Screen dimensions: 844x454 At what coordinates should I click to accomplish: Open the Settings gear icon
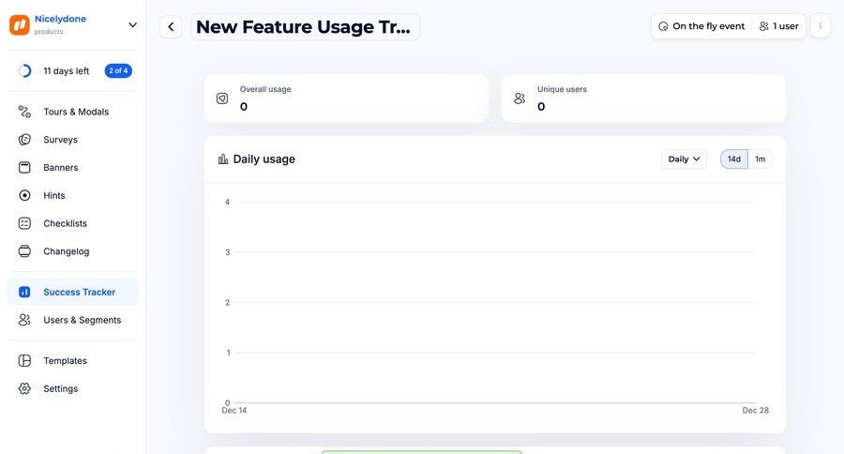(x=24, y=389)
